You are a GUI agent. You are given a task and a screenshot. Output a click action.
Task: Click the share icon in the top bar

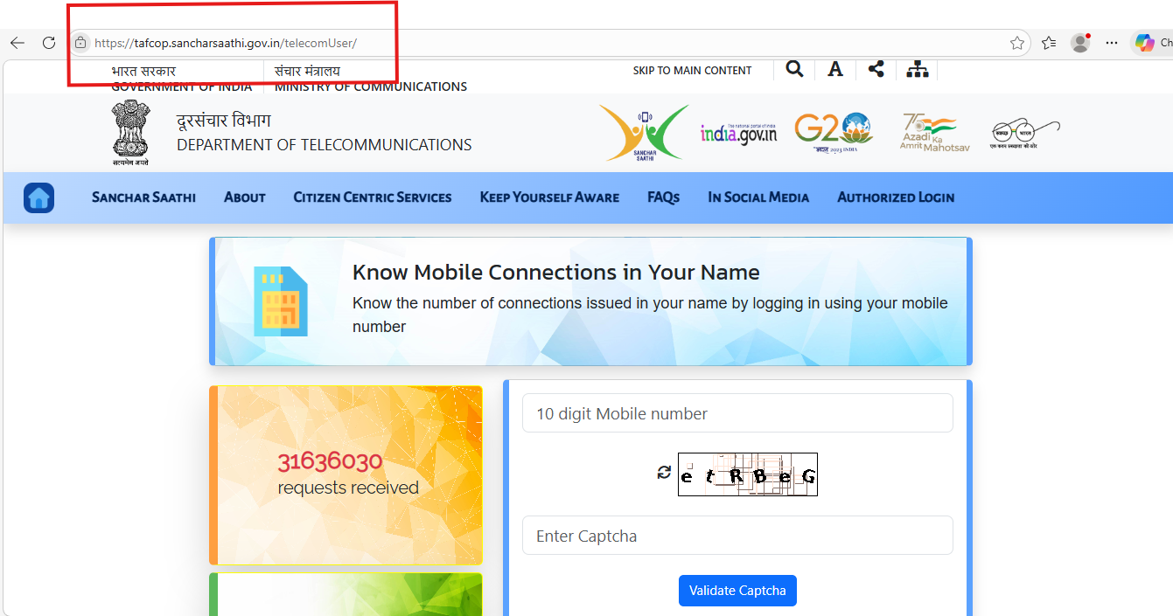click(876, 69)
